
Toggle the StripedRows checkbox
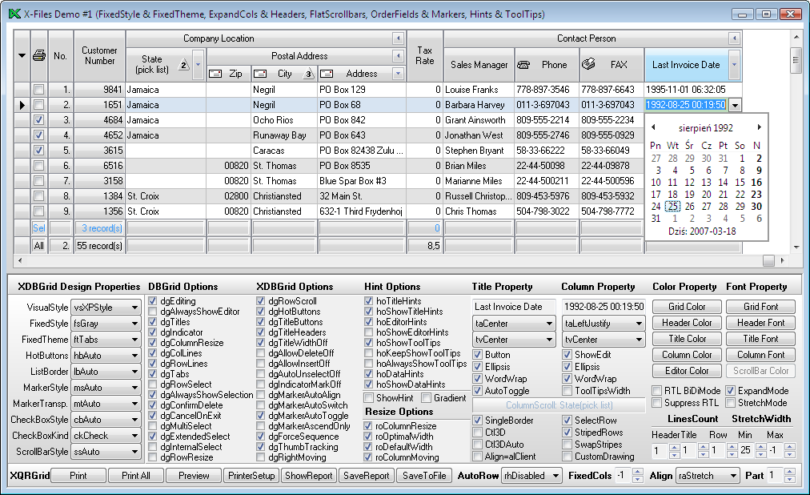coord(567,433)
